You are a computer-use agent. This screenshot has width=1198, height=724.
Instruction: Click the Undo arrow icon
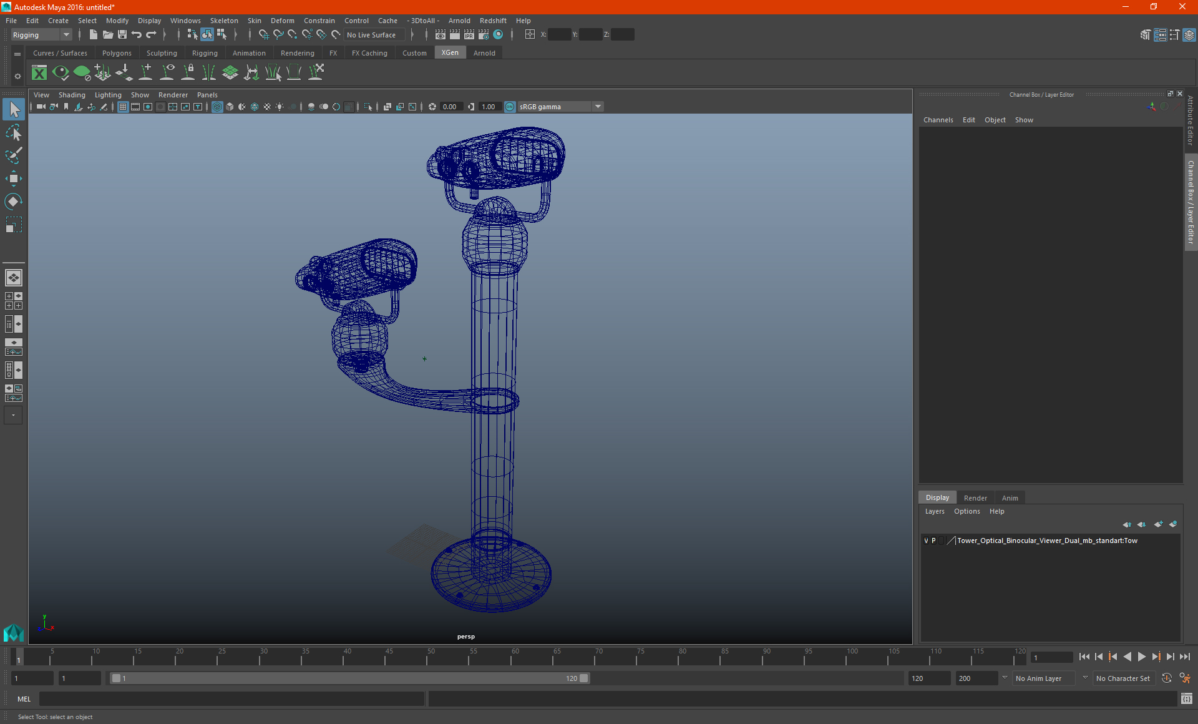[137, 35]
